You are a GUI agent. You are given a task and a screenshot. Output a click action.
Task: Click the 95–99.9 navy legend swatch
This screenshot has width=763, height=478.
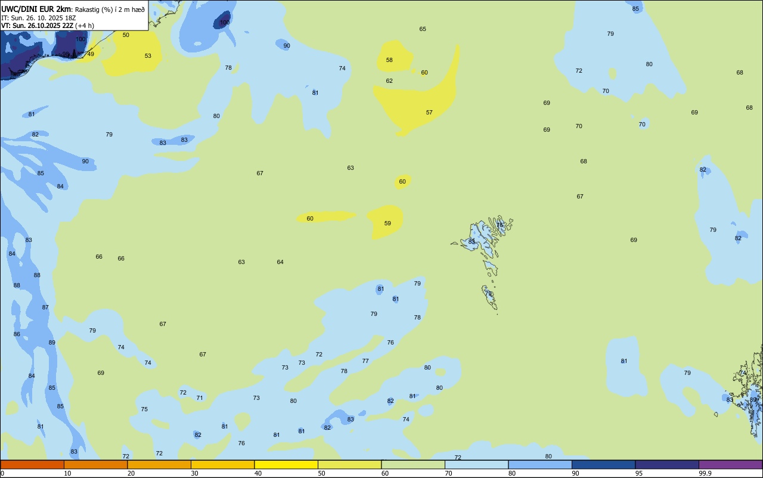point(667,464)
